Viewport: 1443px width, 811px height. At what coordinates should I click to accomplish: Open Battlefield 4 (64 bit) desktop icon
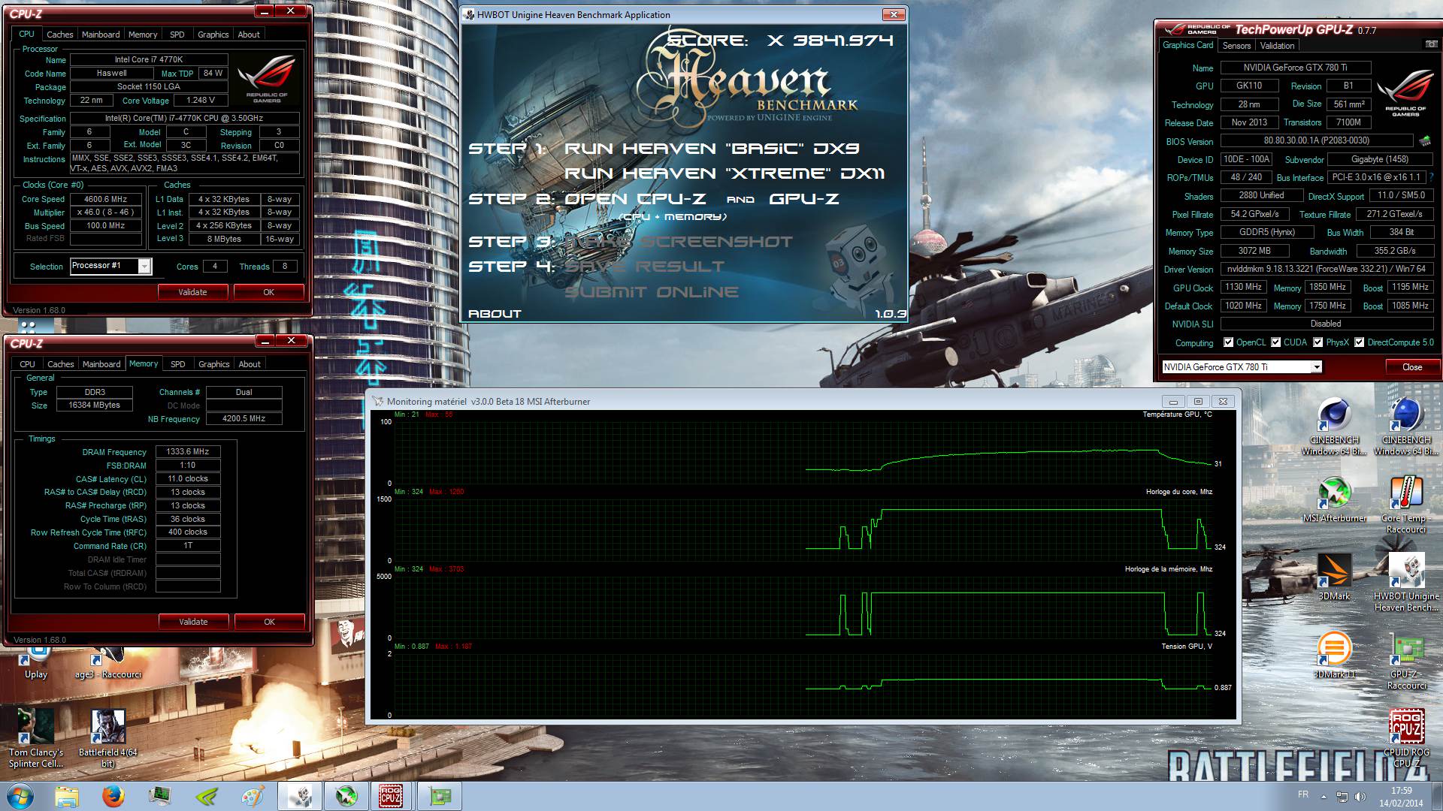pos(108,739)
